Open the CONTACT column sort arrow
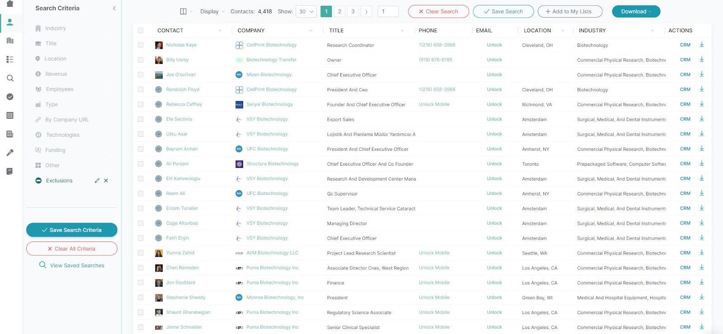The height and width of the screenshot is (334, 723). click(x=220, y=31)
